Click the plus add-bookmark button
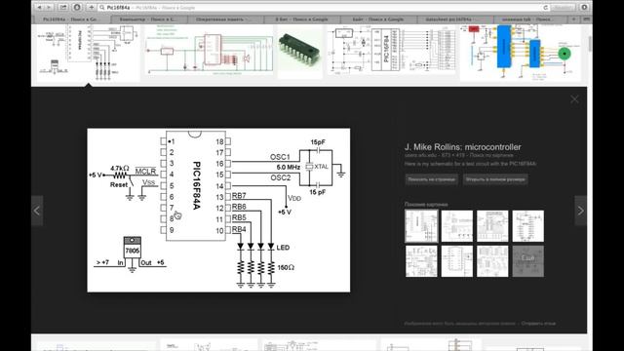The image size is (624, 351). (x=91, y=8)
